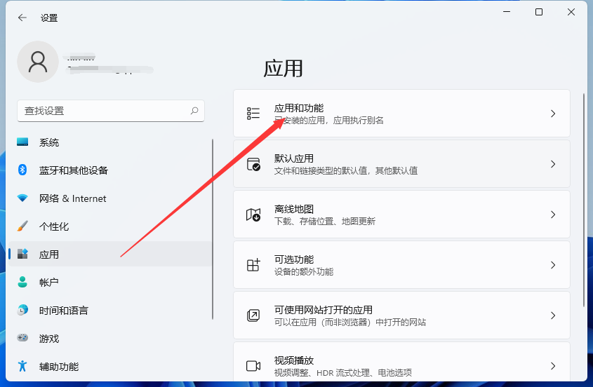
Task: Open the user account avatar
Action: point(38,62)
